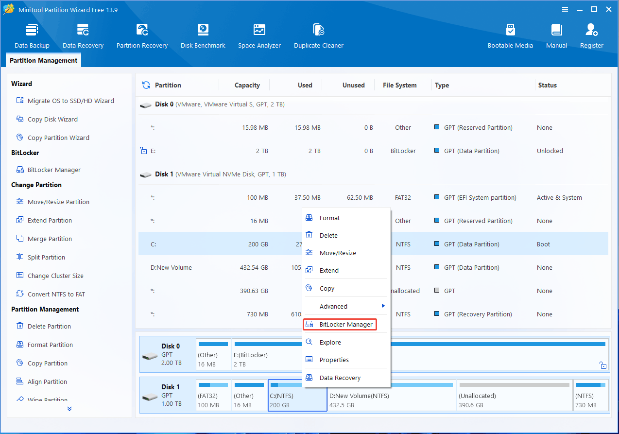Choose Properties in context menu
This screenshot has height=434, width=619.
pyautogui.click(x=346, y=360)
